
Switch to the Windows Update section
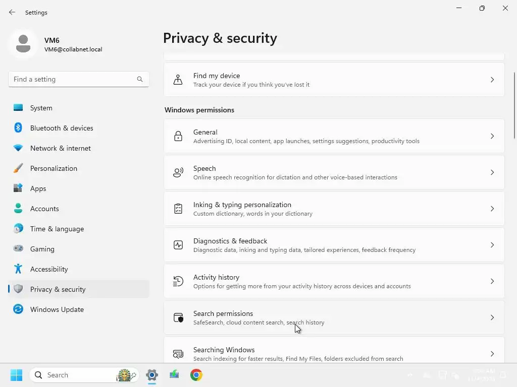coord(57,309)
